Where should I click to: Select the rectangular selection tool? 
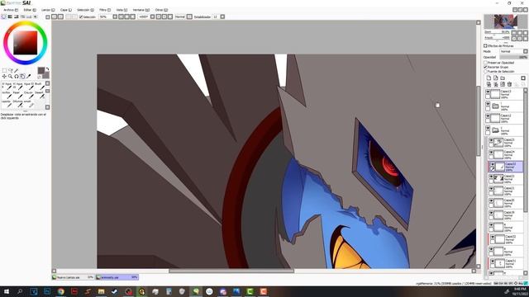(x=4, y=70)
